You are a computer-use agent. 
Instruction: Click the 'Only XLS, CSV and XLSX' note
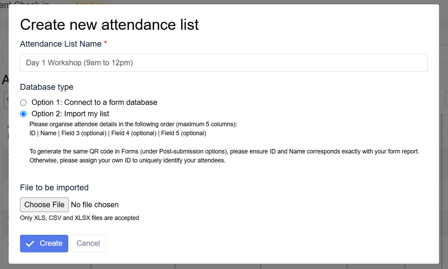[x=79, y=218]
